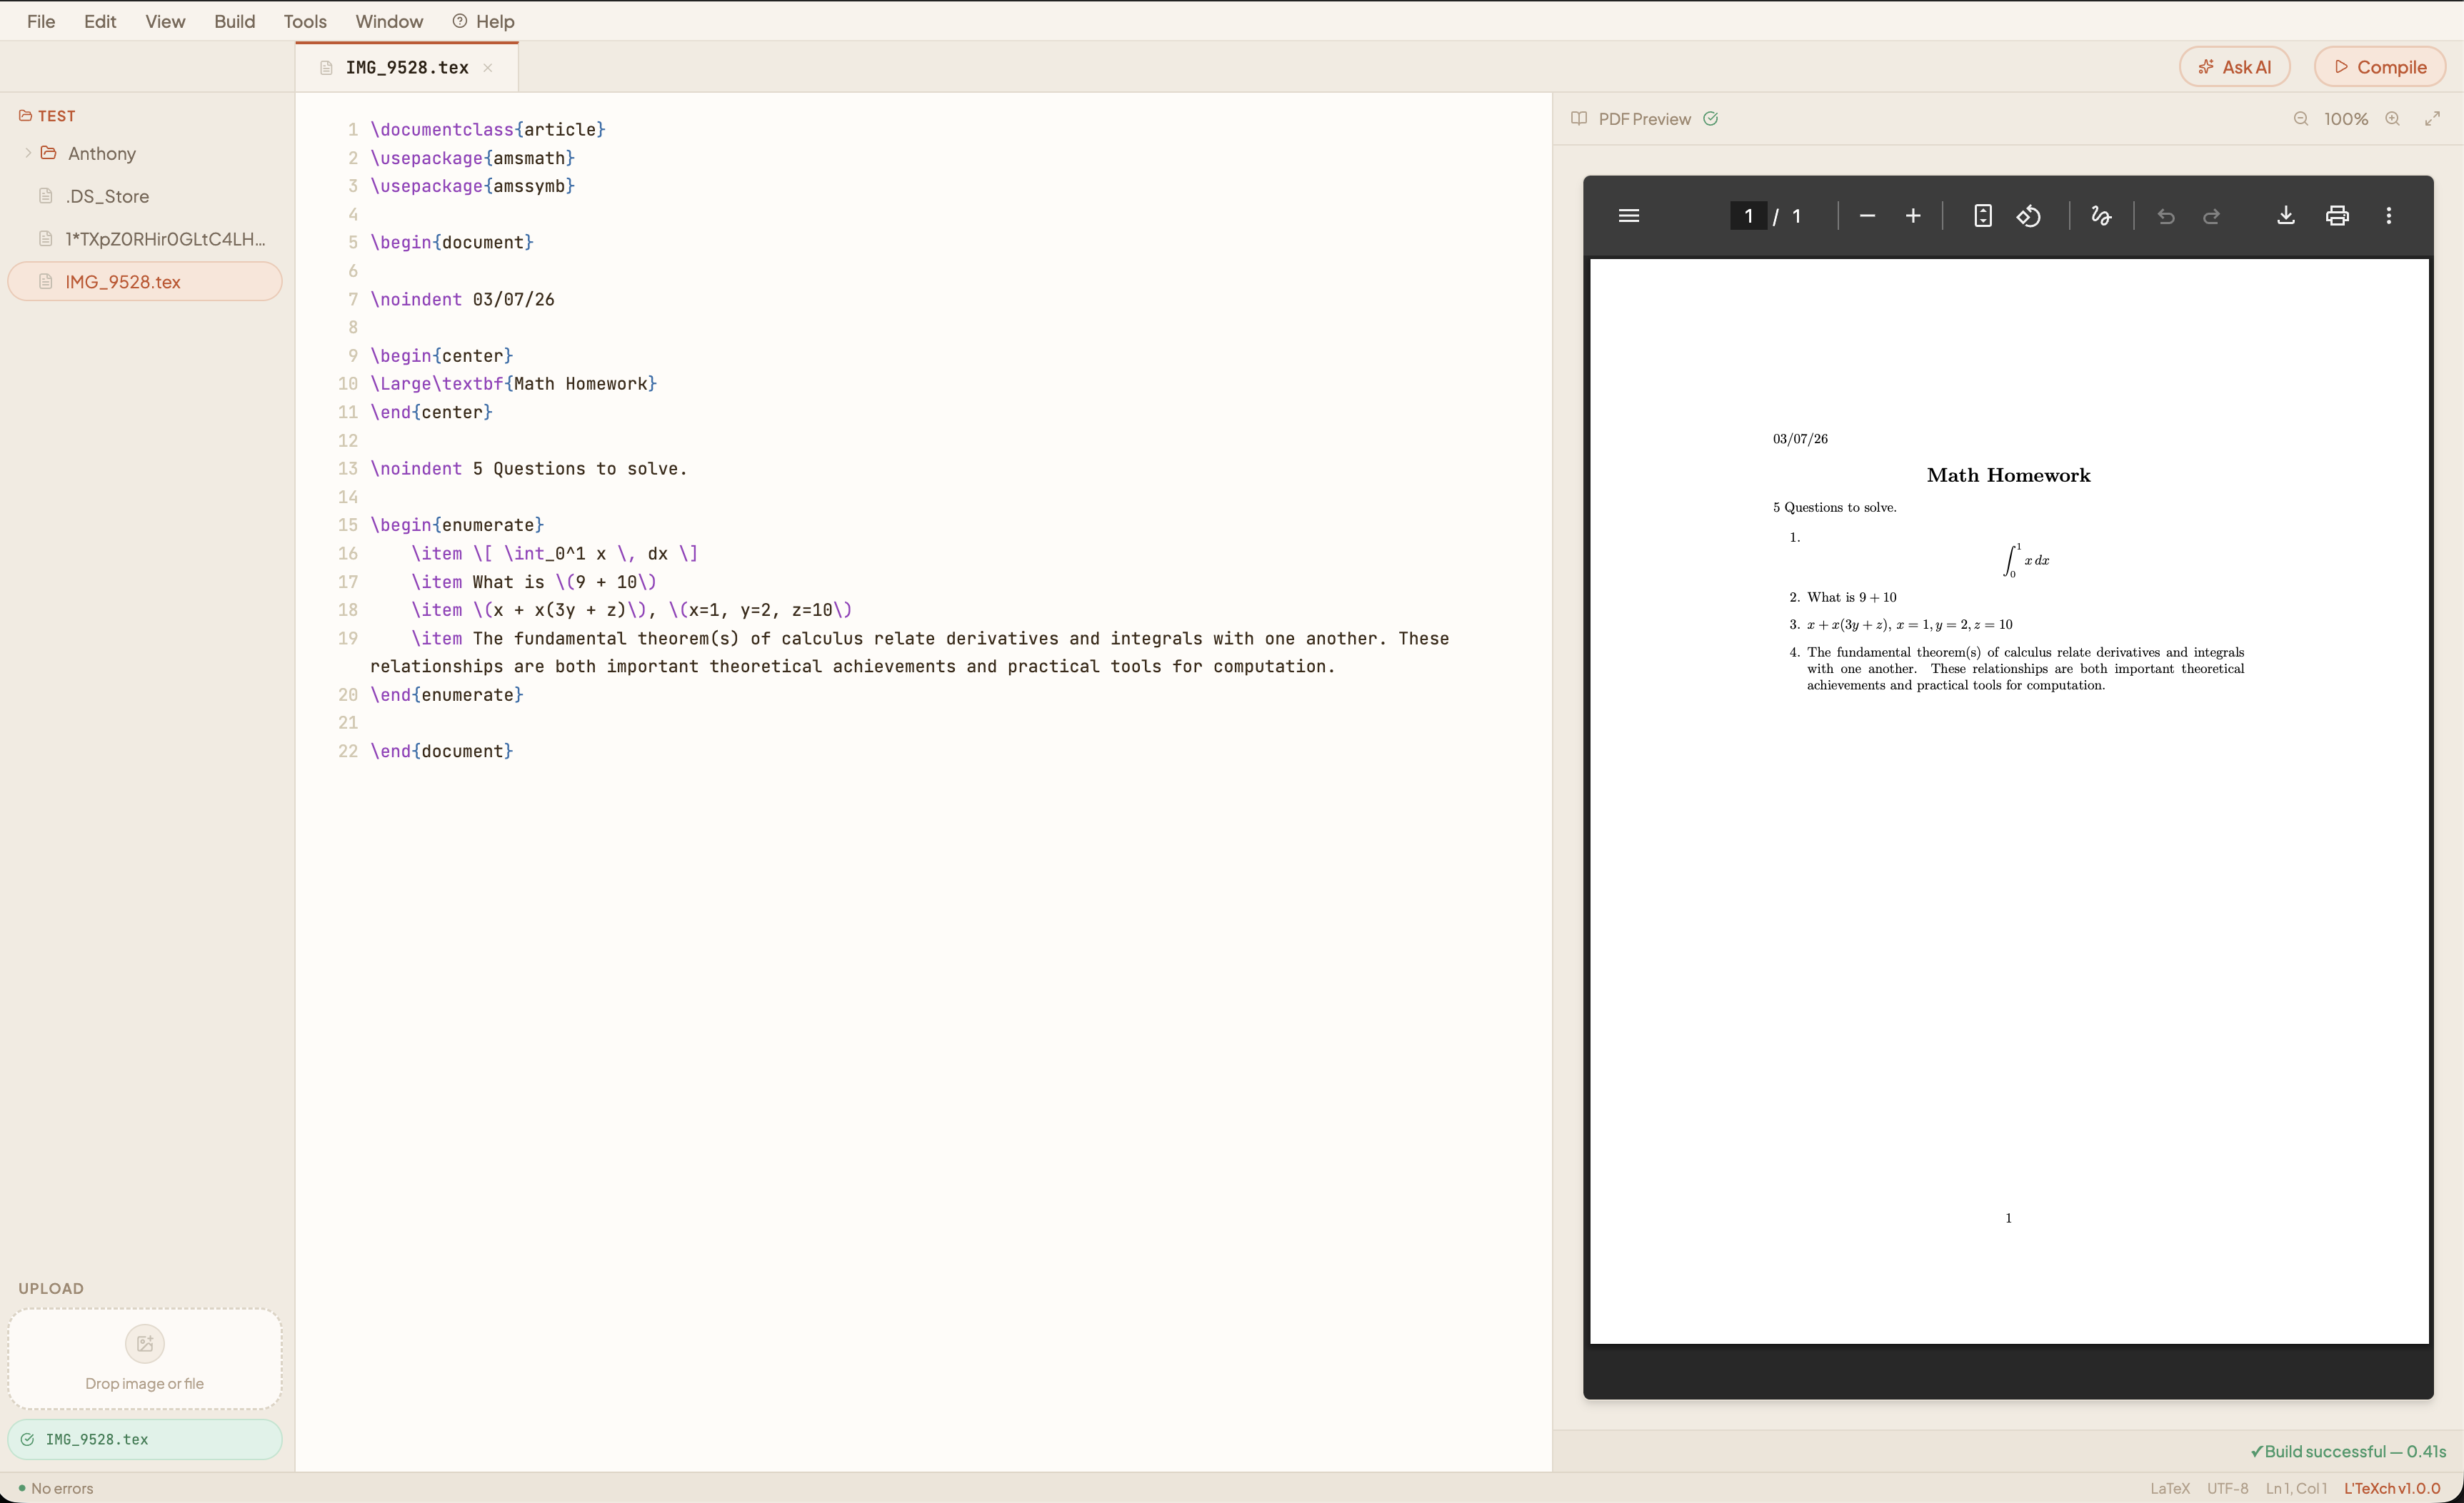
Task: Toggle fit-to-page in PDF viewer
Action: click(x=1982, y=216)
